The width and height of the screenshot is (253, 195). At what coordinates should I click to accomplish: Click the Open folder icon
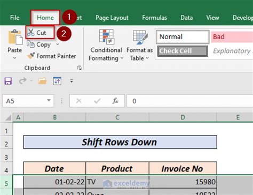point(43,81)
